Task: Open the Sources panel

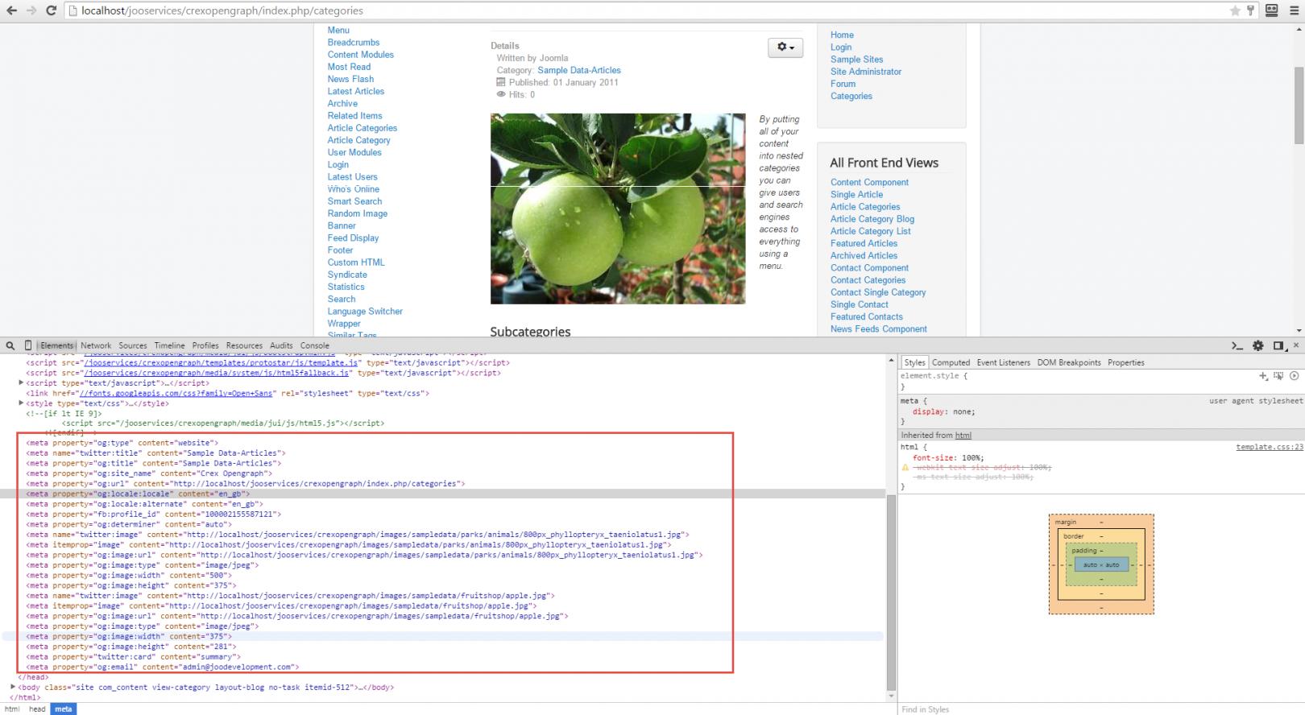Action: [x=133, y=345]
